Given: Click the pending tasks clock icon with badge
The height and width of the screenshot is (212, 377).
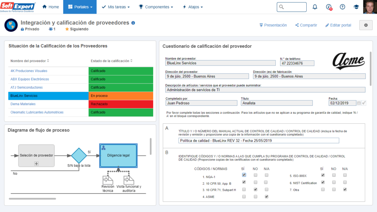Looking at the screenshot, I should coord(329,7).
